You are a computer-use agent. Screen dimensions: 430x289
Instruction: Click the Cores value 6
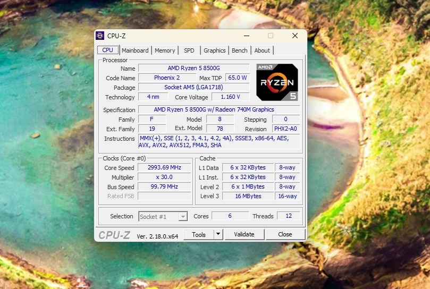tap(230, 216)
